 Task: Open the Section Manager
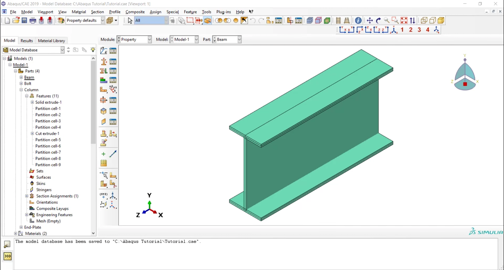point(113,61)
